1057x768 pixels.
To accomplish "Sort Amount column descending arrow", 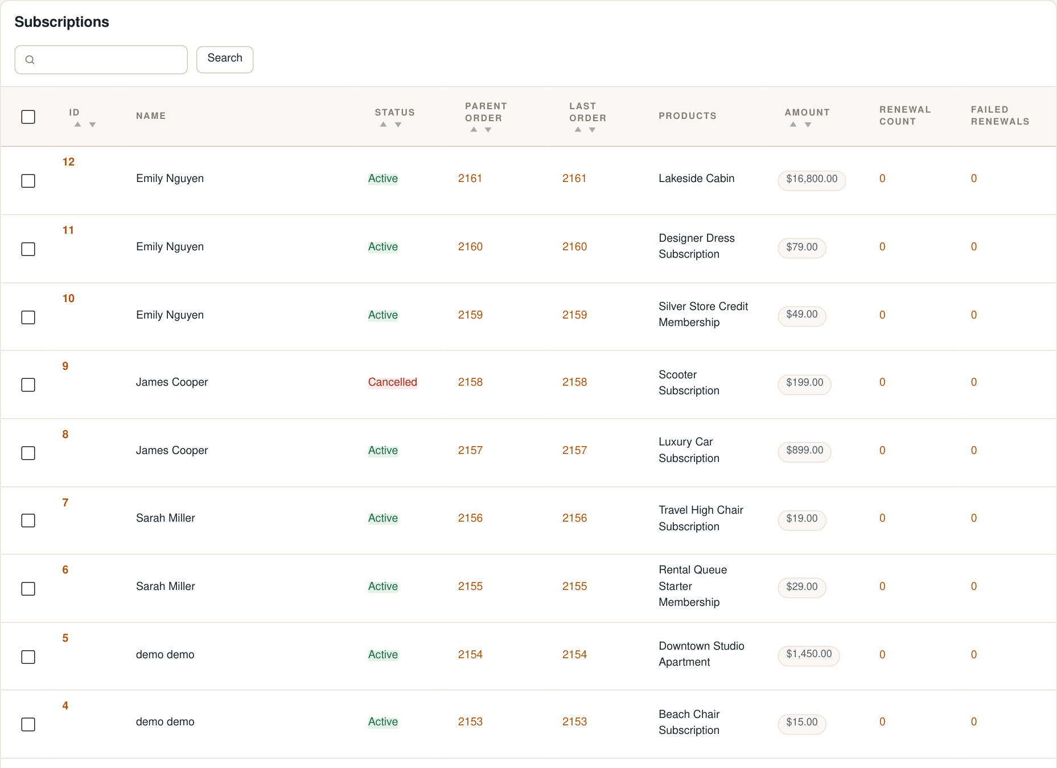I will 808,125.
